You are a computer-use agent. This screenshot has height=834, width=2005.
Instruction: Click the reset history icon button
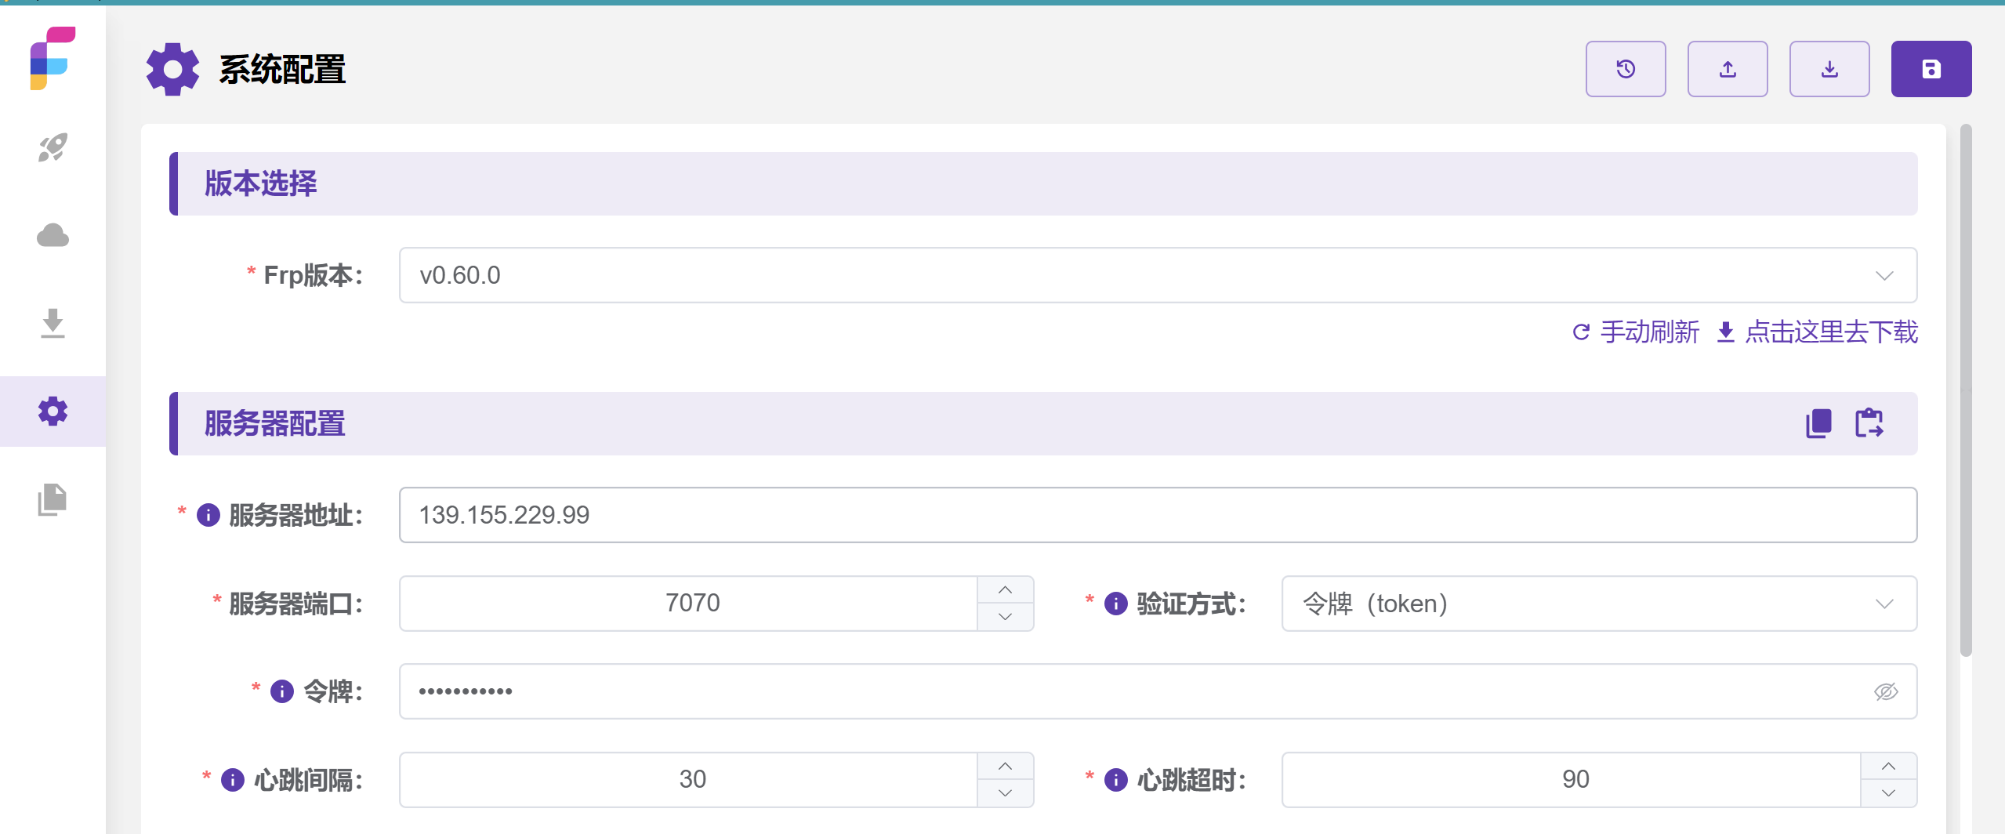pyautogui.click(x=1625, y=69)
